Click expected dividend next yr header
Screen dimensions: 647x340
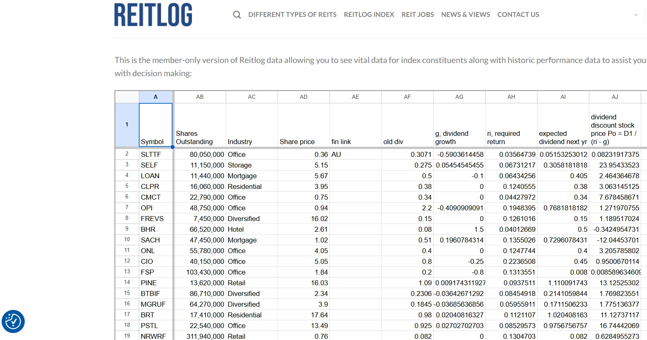click(x=563, y=125)
